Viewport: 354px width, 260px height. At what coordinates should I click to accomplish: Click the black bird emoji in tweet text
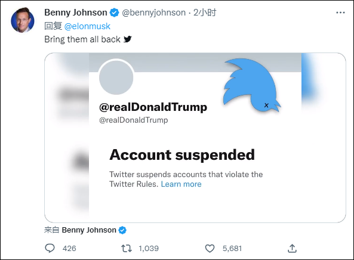(128, 39)
